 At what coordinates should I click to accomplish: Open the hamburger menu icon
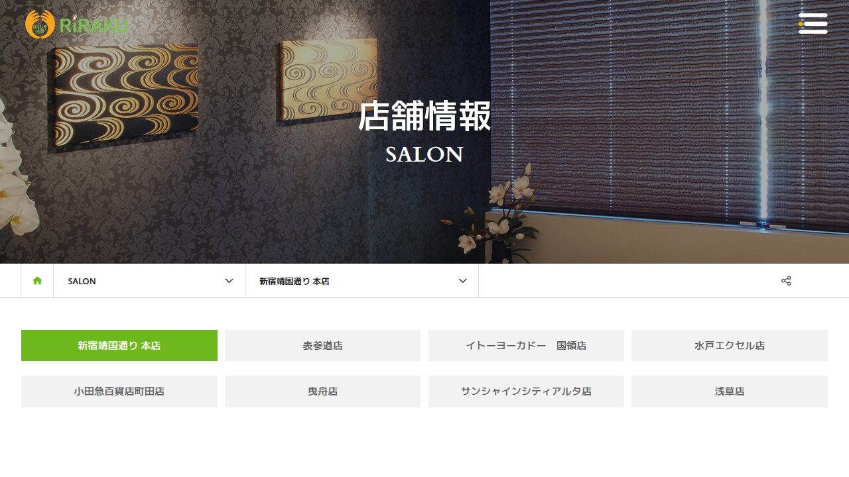point(813,23)
